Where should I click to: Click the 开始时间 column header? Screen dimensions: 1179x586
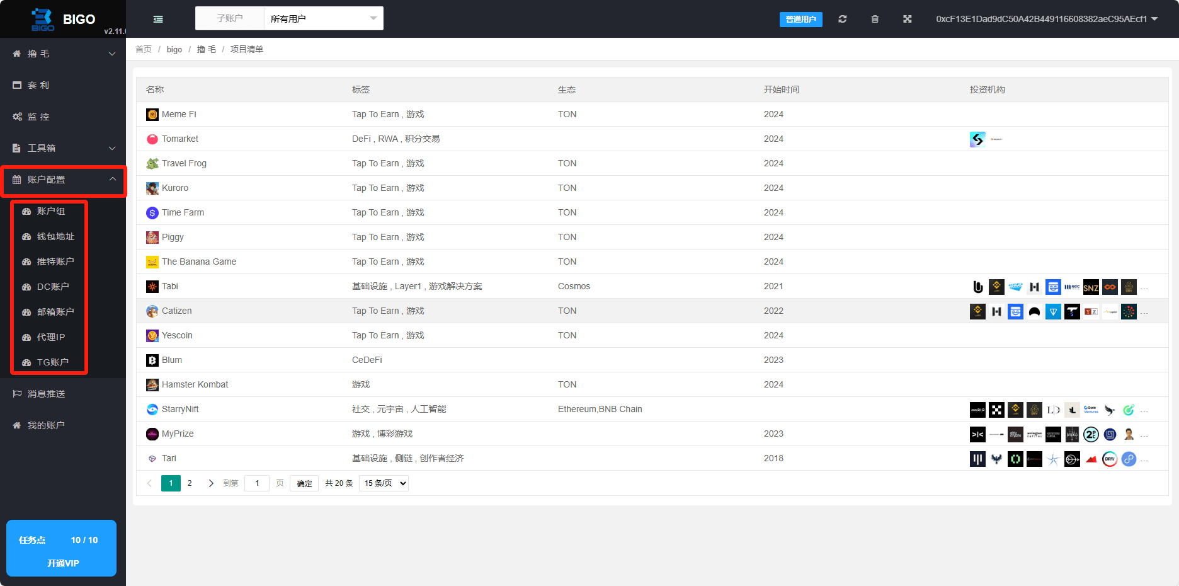781,89
